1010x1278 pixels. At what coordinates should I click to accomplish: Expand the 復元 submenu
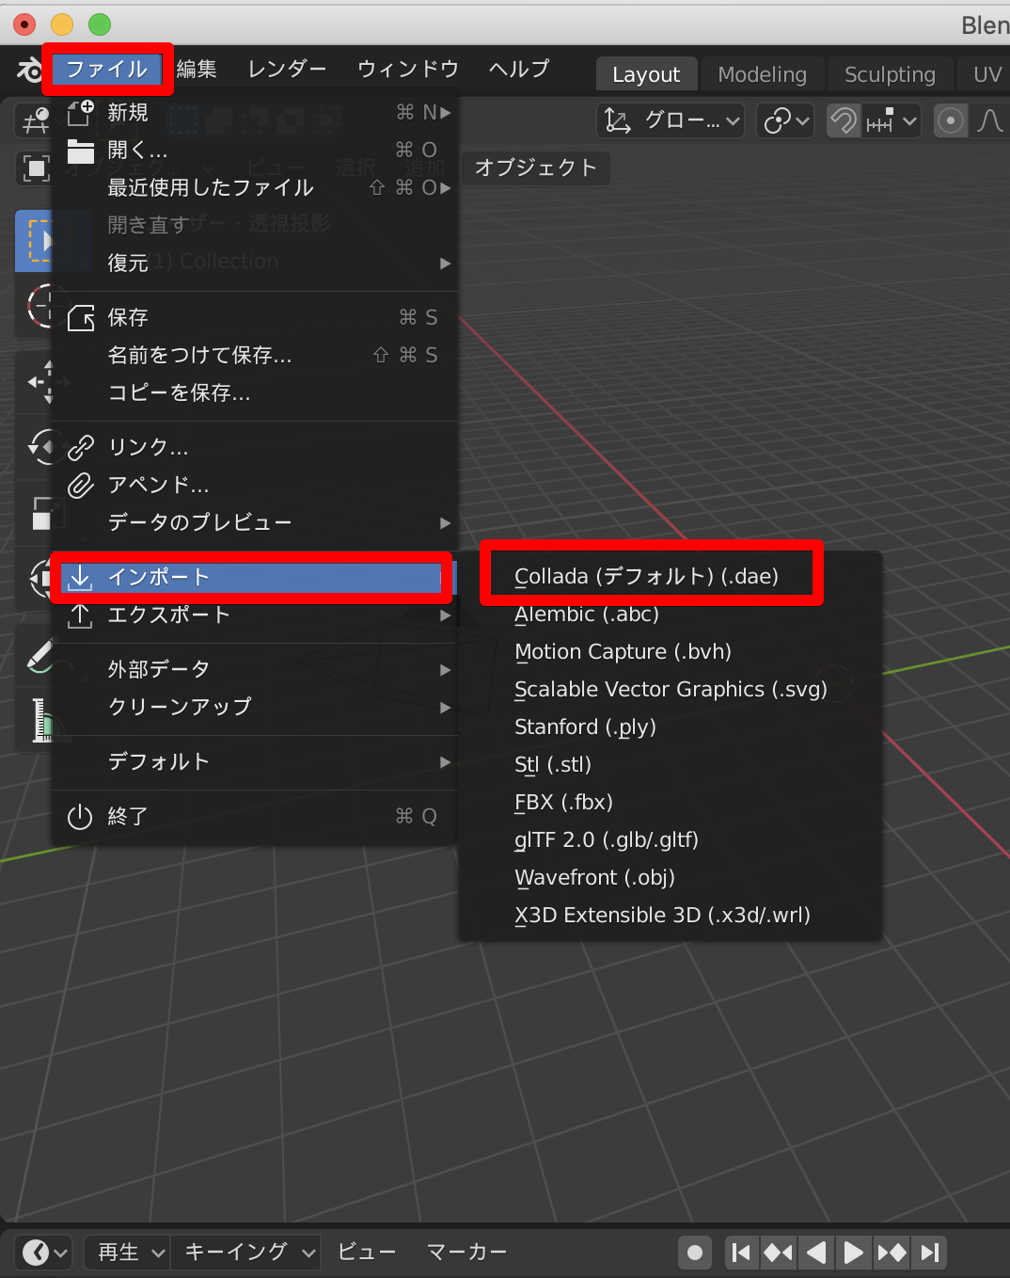pos(255,263)
